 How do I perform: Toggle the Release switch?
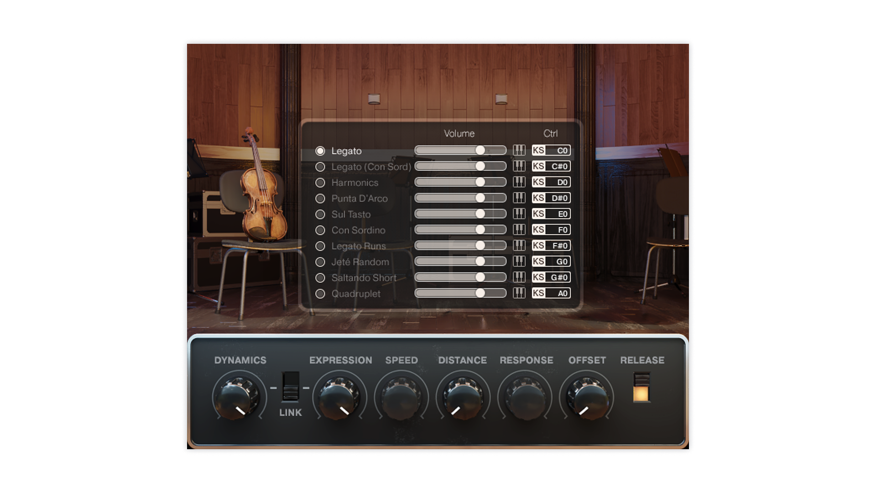coord(641,387)
